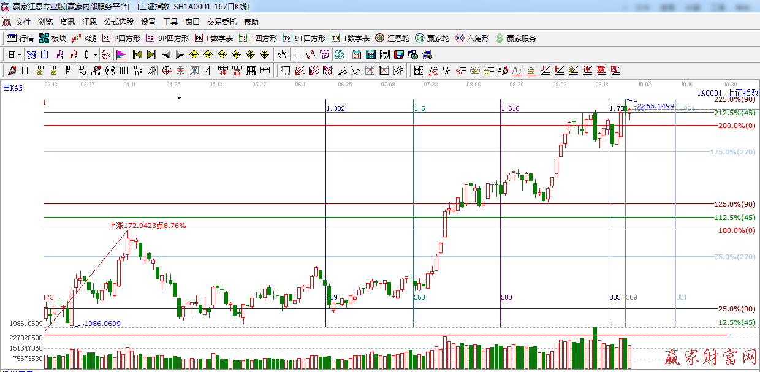Screen dimensions: 760x372
Task: Click the calendar date icon in toolbar
Action: [x=356, y=55]
